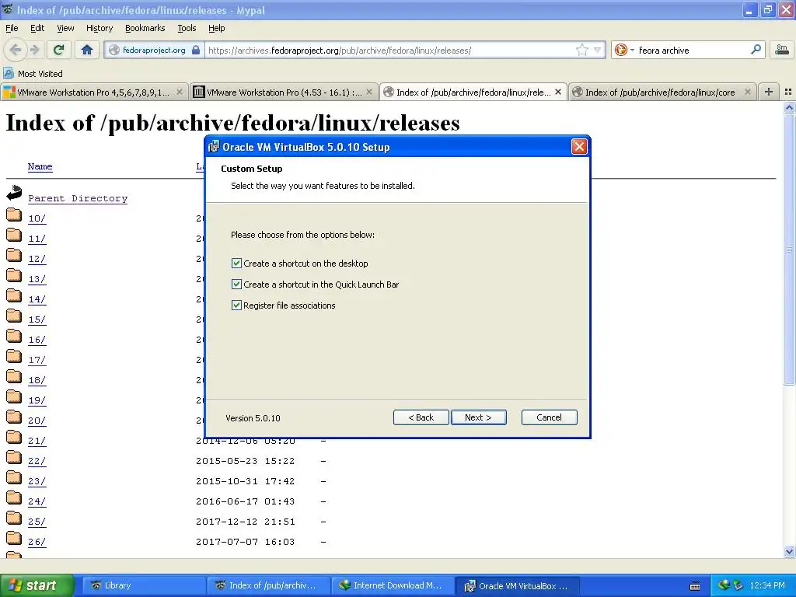Open the 26/ directory link
The height and width of the screenshot is (597, 796).
(37, 542)
